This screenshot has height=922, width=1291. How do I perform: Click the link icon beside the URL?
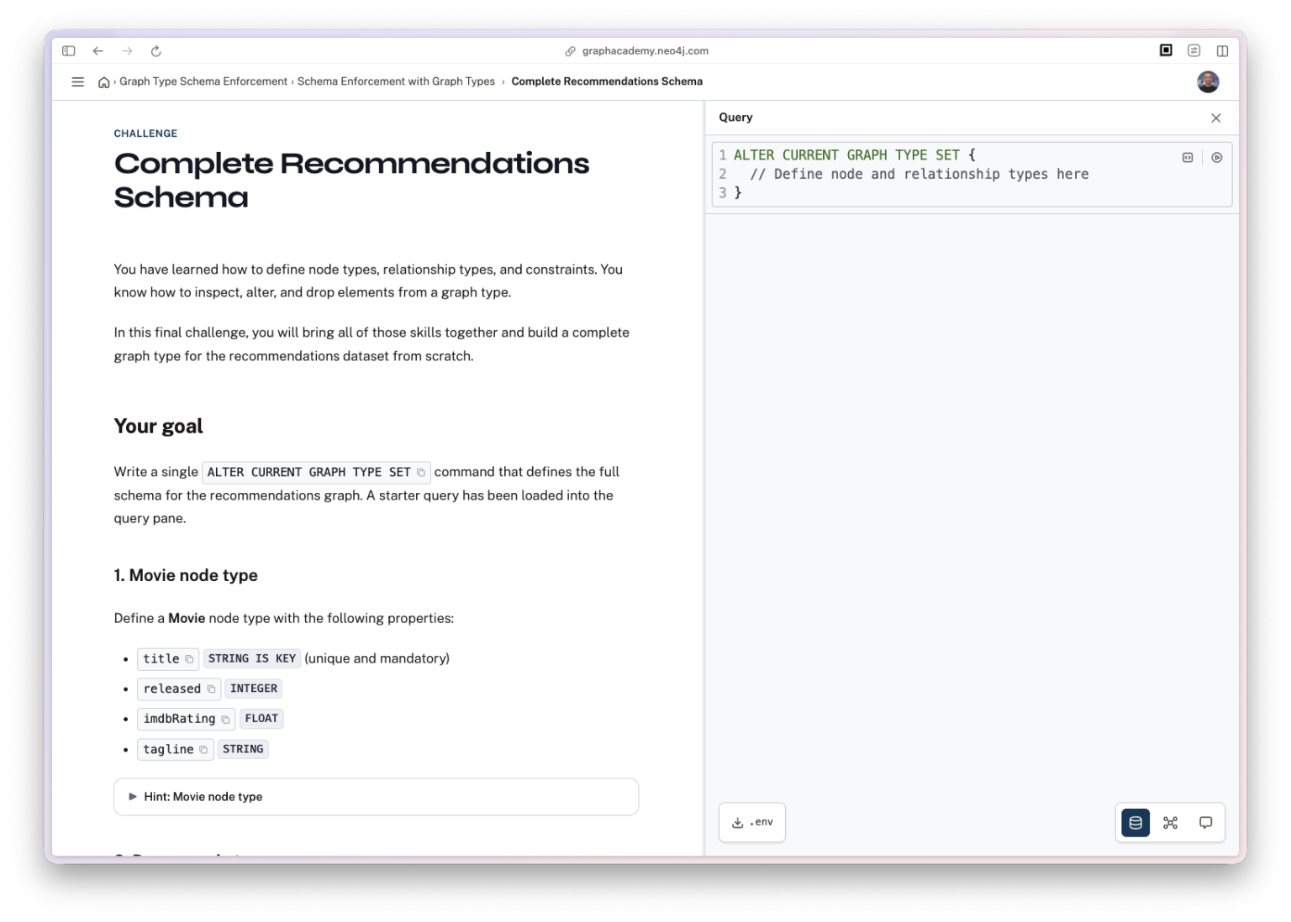coord(570,51)
